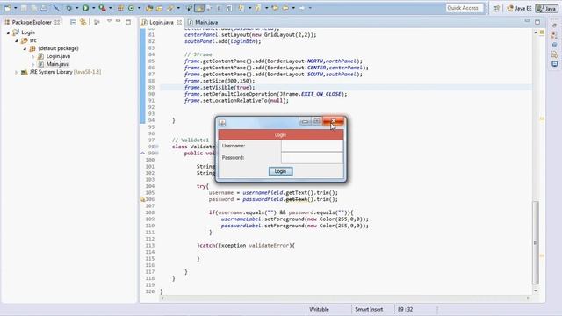This screenshot has height=316, width=562.
Task: Minimize the Package Explorer view
Action: [x=118, y=21]
